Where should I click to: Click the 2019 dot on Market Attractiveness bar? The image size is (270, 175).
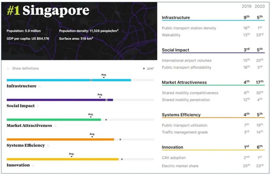106,120
